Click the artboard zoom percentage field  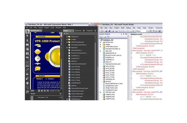[x=32, y=91]
